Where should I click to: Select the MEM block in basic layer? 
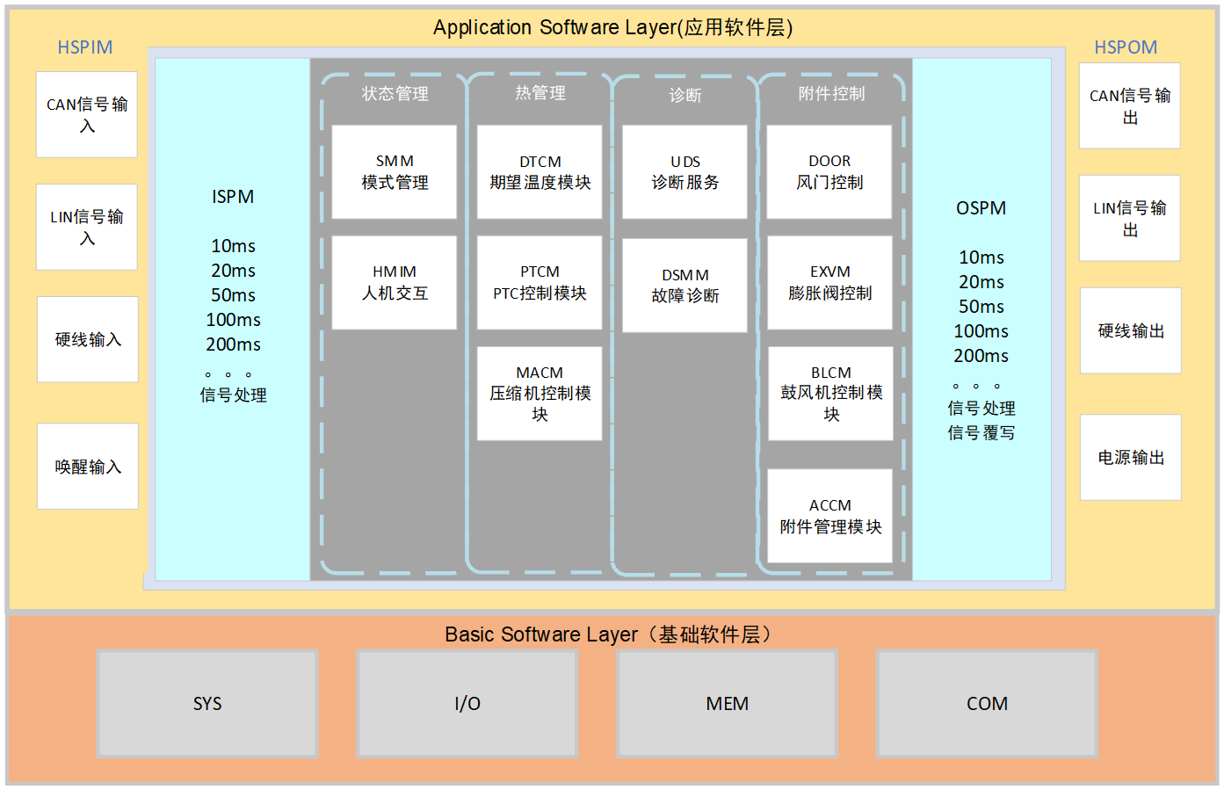[x=728, y=704]
